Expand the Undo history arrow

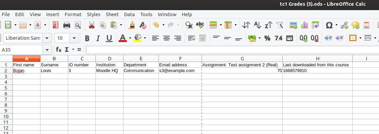click(164, 25)
